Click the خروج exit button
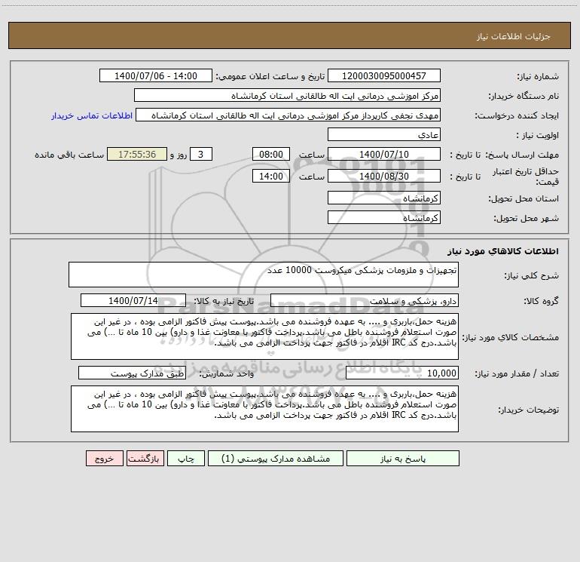The image size is (580, 562). click(x=104, y=458)
